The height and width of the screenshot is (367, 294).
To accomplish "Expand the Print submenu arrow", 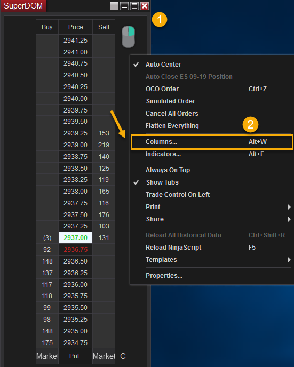I will [289, 207].
